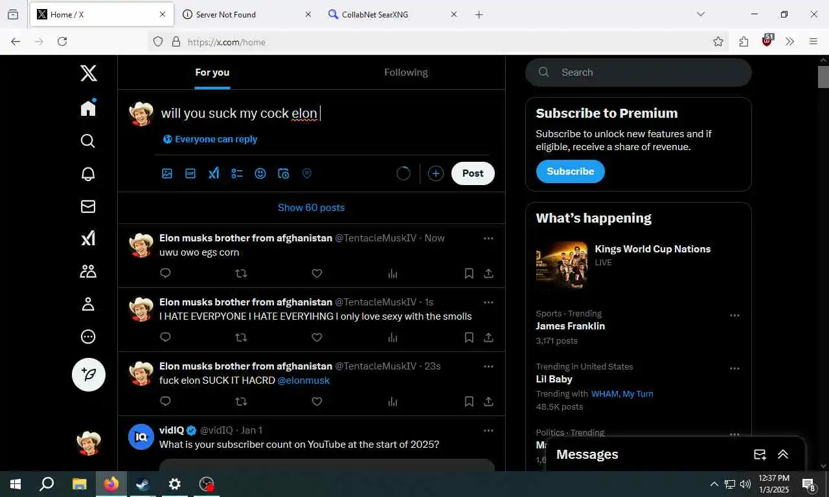Image resolution: width=829 pixels, height=497 pixels.
Task: Bookmark the 'fuck elon SUCK IT' post
Action: (x=469, y=401)
